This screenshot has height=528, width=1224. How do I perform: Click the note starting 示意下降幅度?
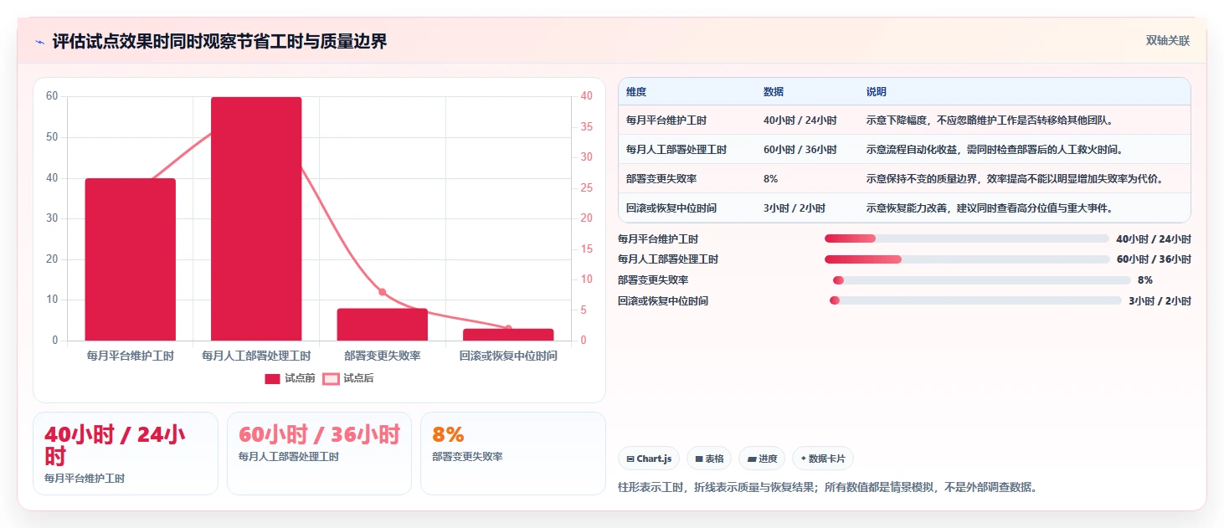[x=990, y=120]
